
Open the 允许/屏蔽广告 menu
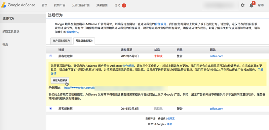tap(81, 5)
